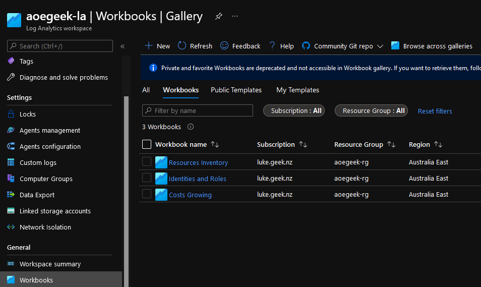Click the Help question mark icon
Viewport: 481px width, 287px height.
272,46
